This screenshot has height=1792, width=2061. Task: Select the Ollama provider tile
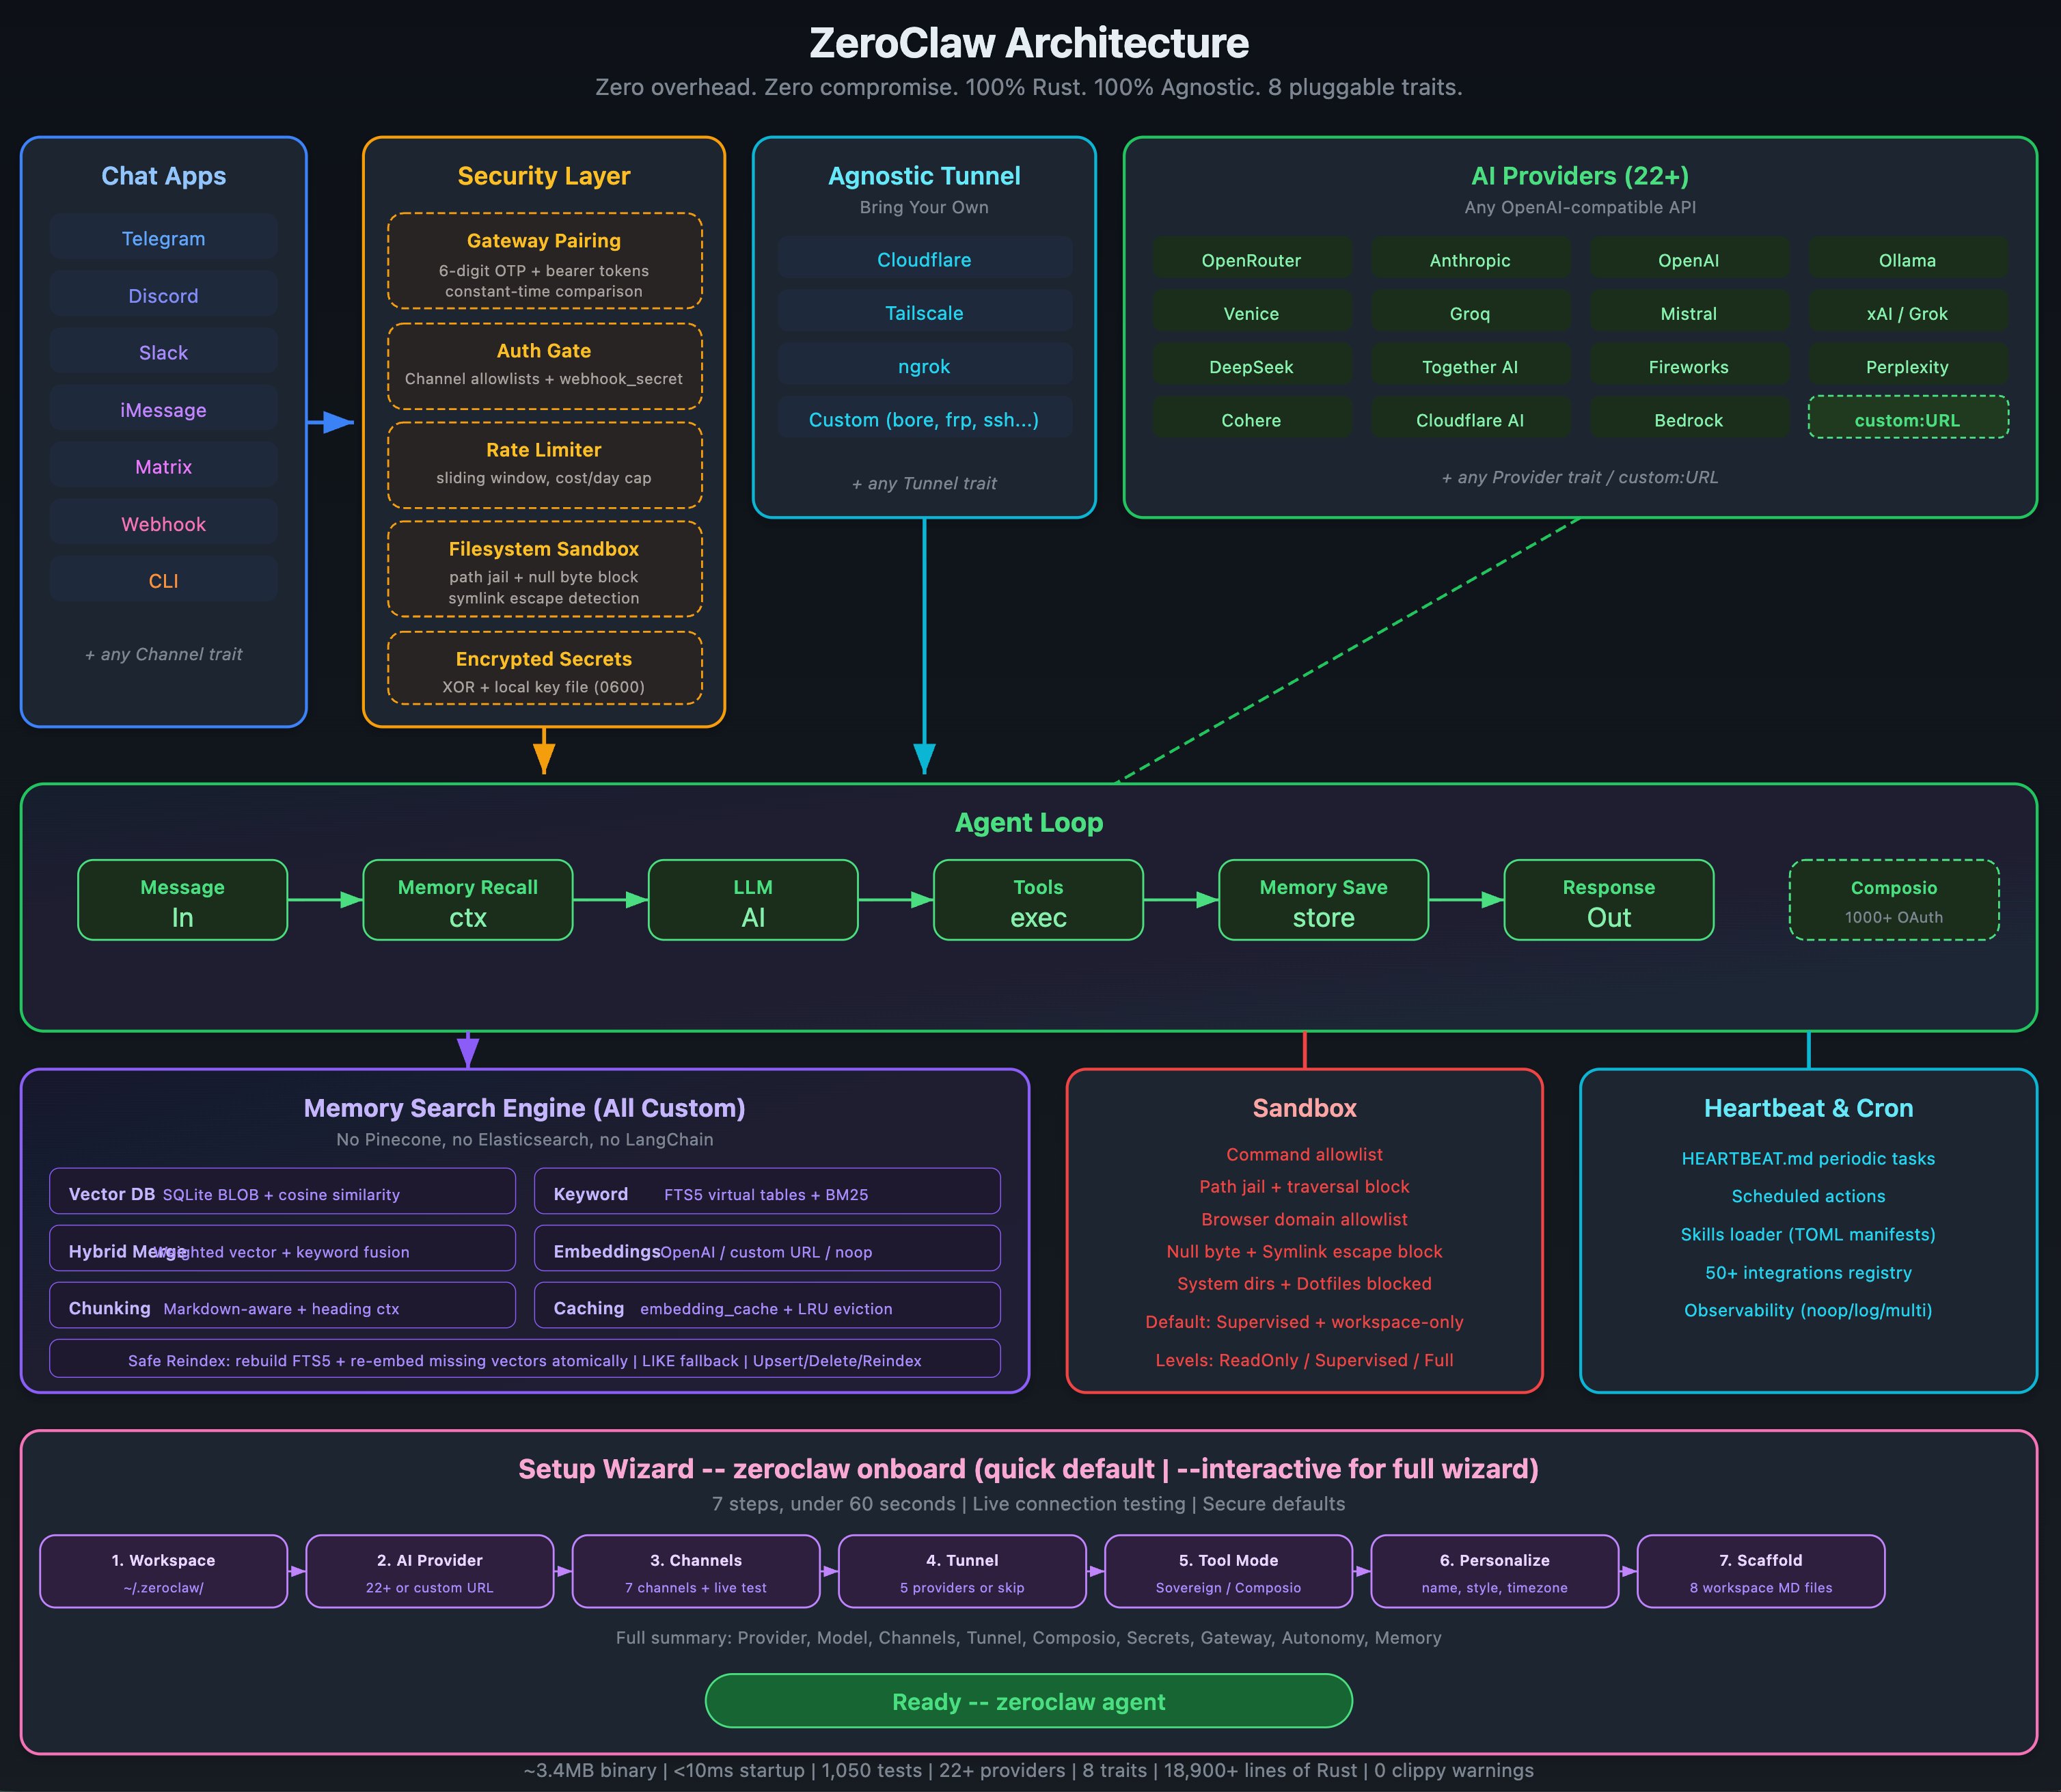tap(1907, 260)
